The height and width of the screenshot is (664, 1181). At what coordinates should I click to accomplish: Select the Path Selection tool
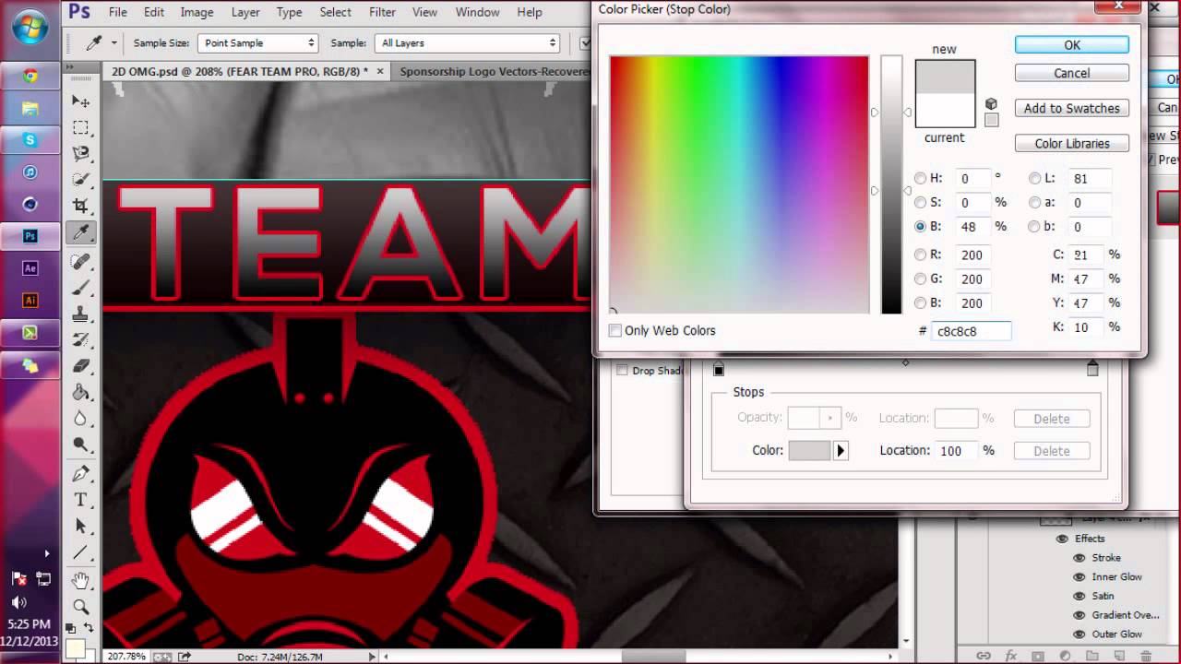click(x=81, y=527)
